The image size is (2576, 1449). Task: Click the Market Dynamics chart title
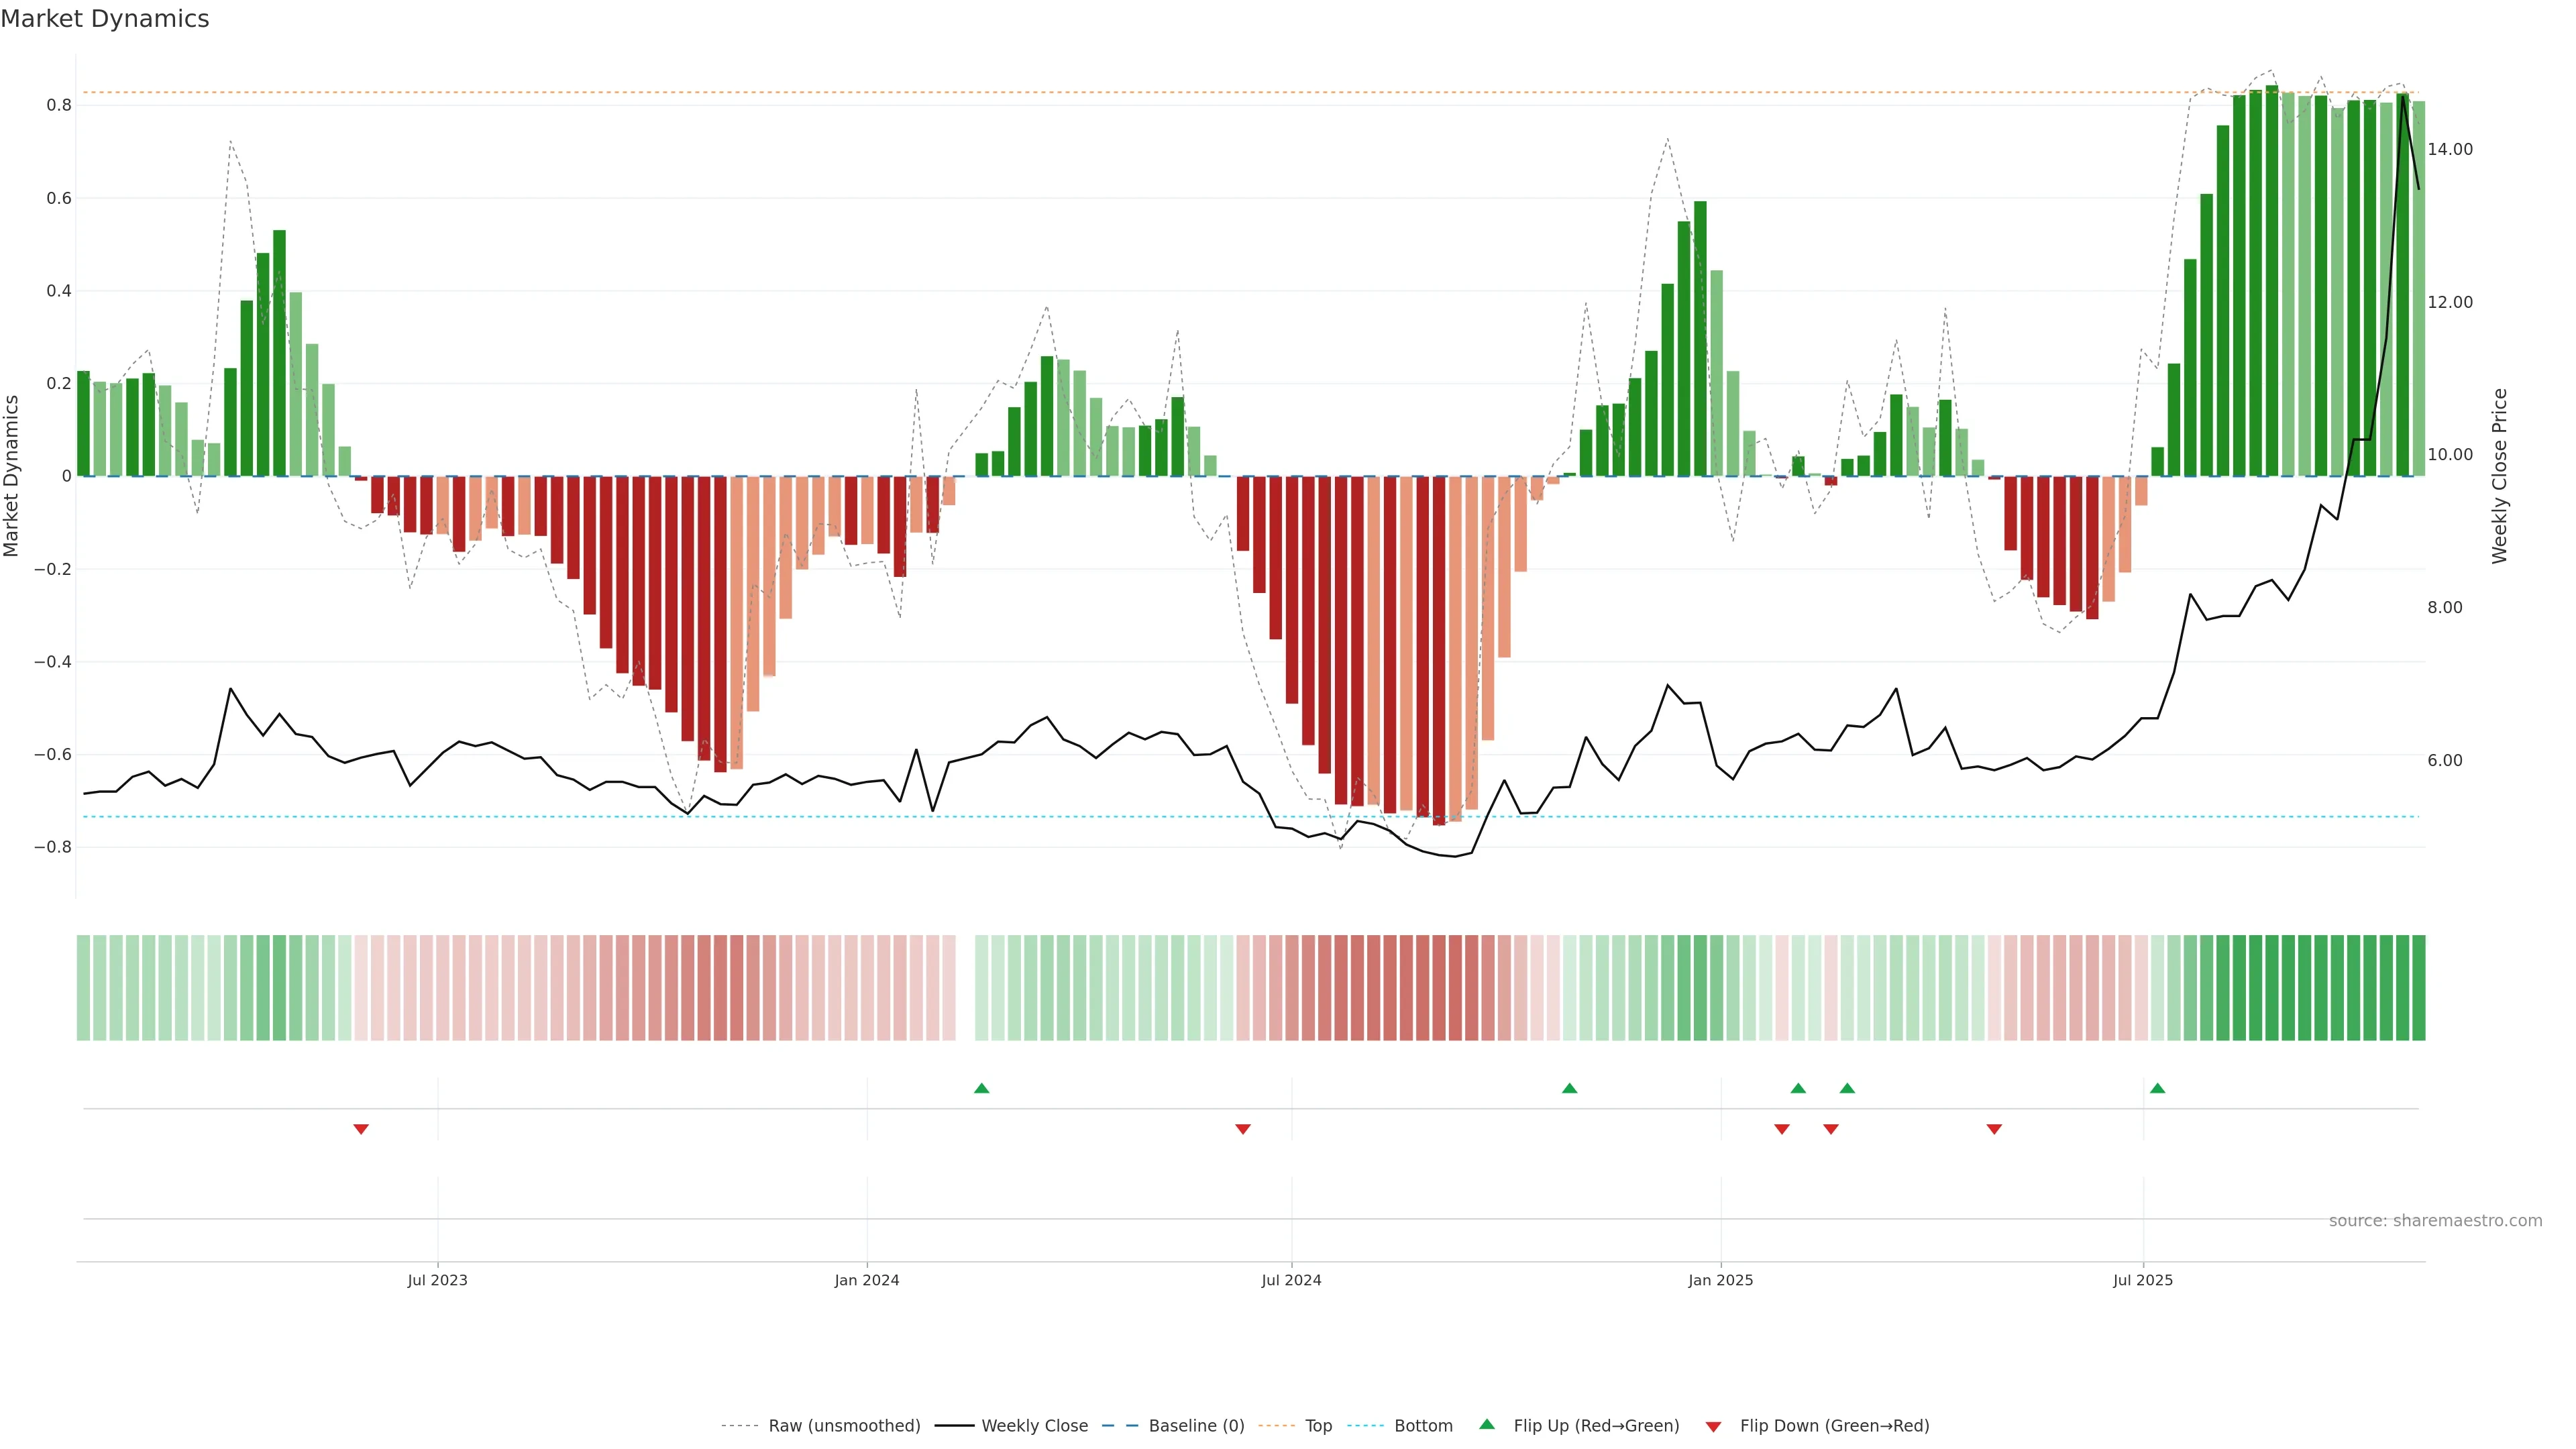(x=105, y=19)
